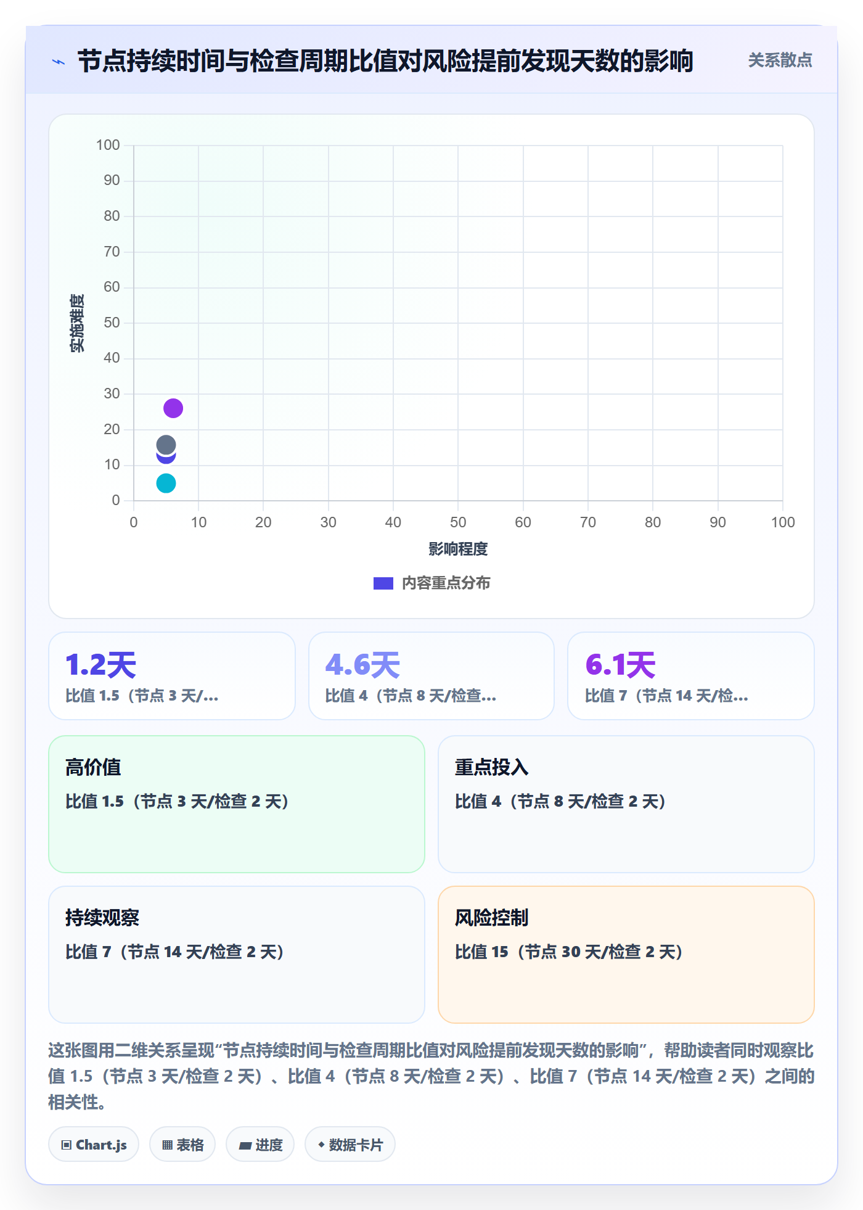Open the 风险控制 quadrant card

626,955
